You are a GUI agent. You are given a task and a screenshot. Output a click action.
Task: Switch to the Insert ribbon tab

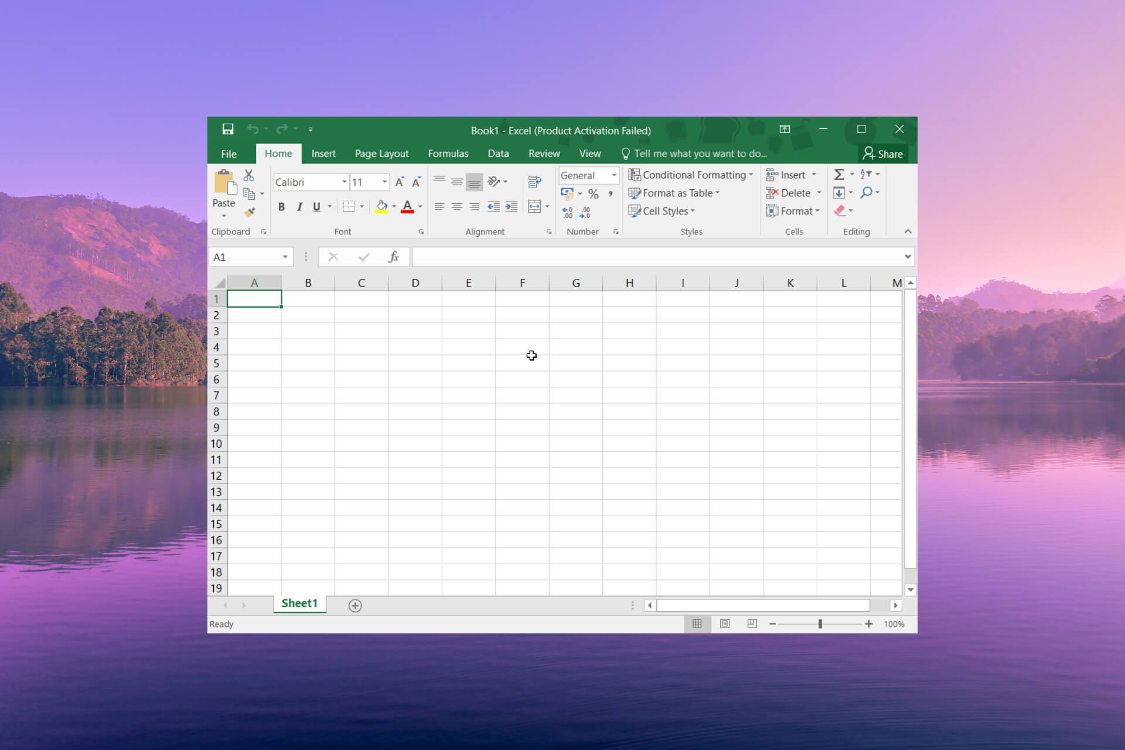[x=323, y=154]
